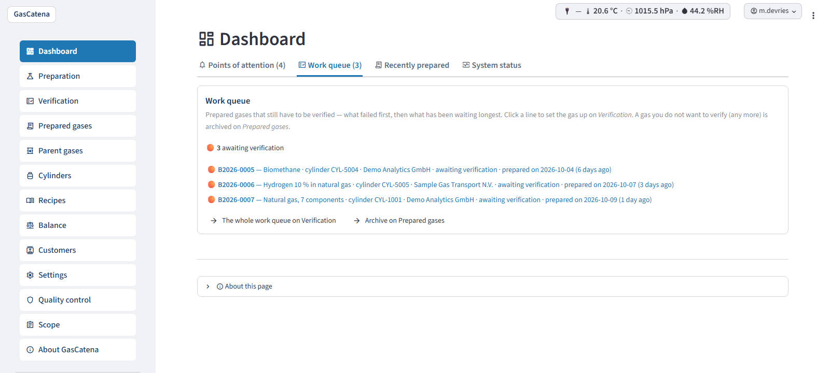Follow Archive on Prepared gases link
This screenshot has height=373, width=830.
coord(399,221)
